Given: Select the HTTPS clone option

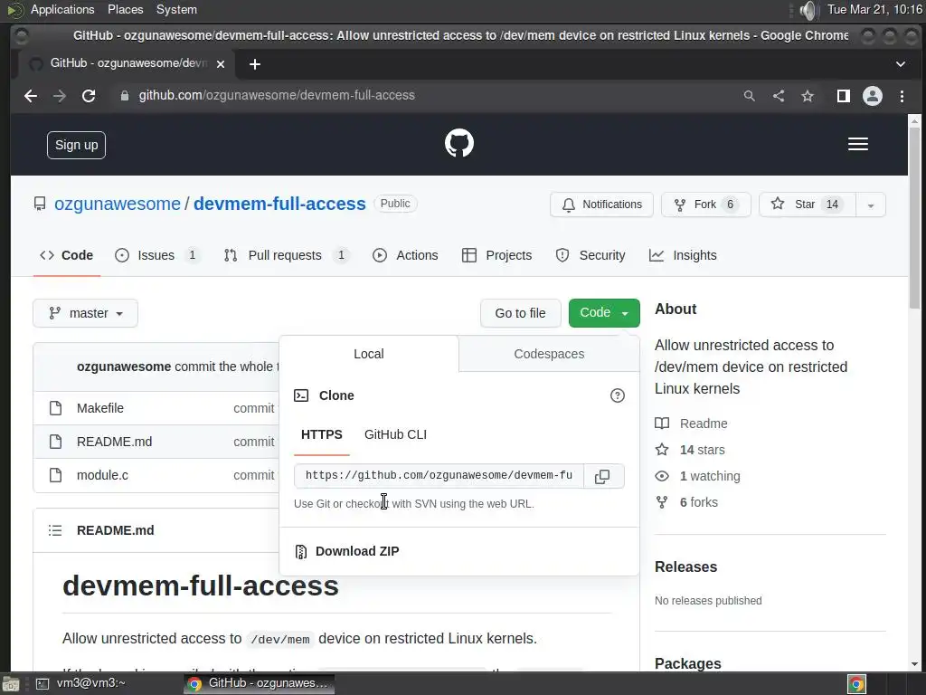Looking at the screenshot, I should tap(322, 435).
